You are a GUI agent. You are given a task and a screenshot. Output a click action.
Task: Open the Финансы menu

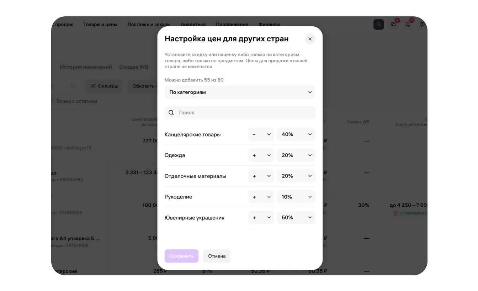(x=269, y=25)
